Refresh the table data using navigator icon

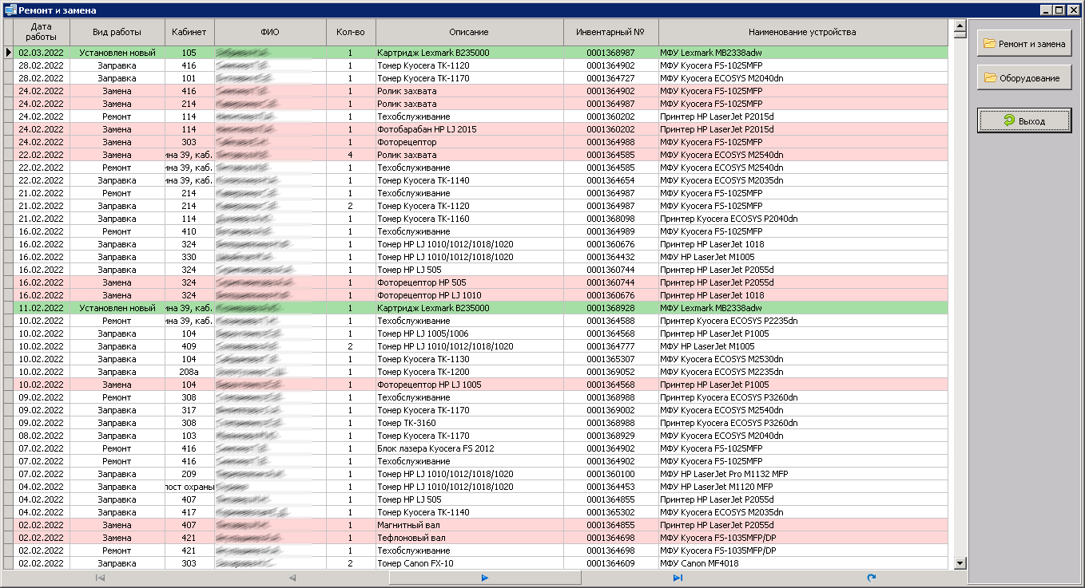pyautogui.click(x=871, y=578)
